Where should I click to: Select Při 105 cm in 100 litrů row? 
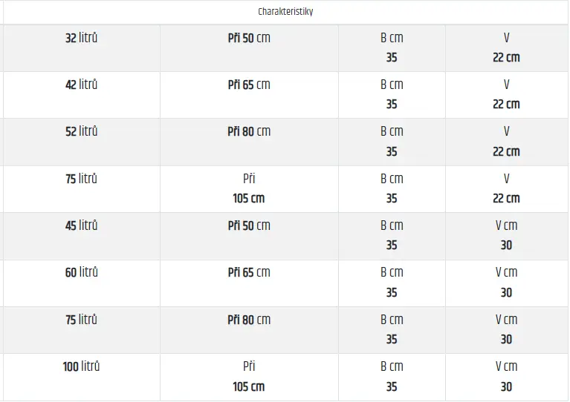point(249,377)
